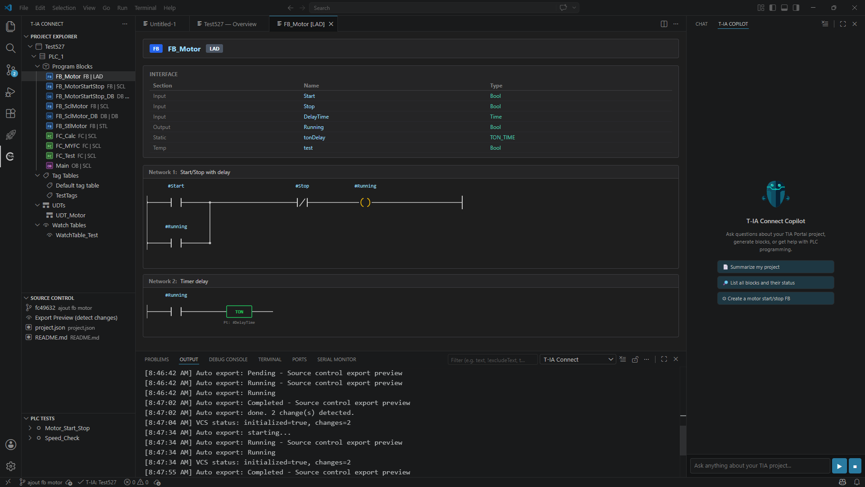
Task: Switch to the TERMINAL panel tab
Action: coord(269,359)
